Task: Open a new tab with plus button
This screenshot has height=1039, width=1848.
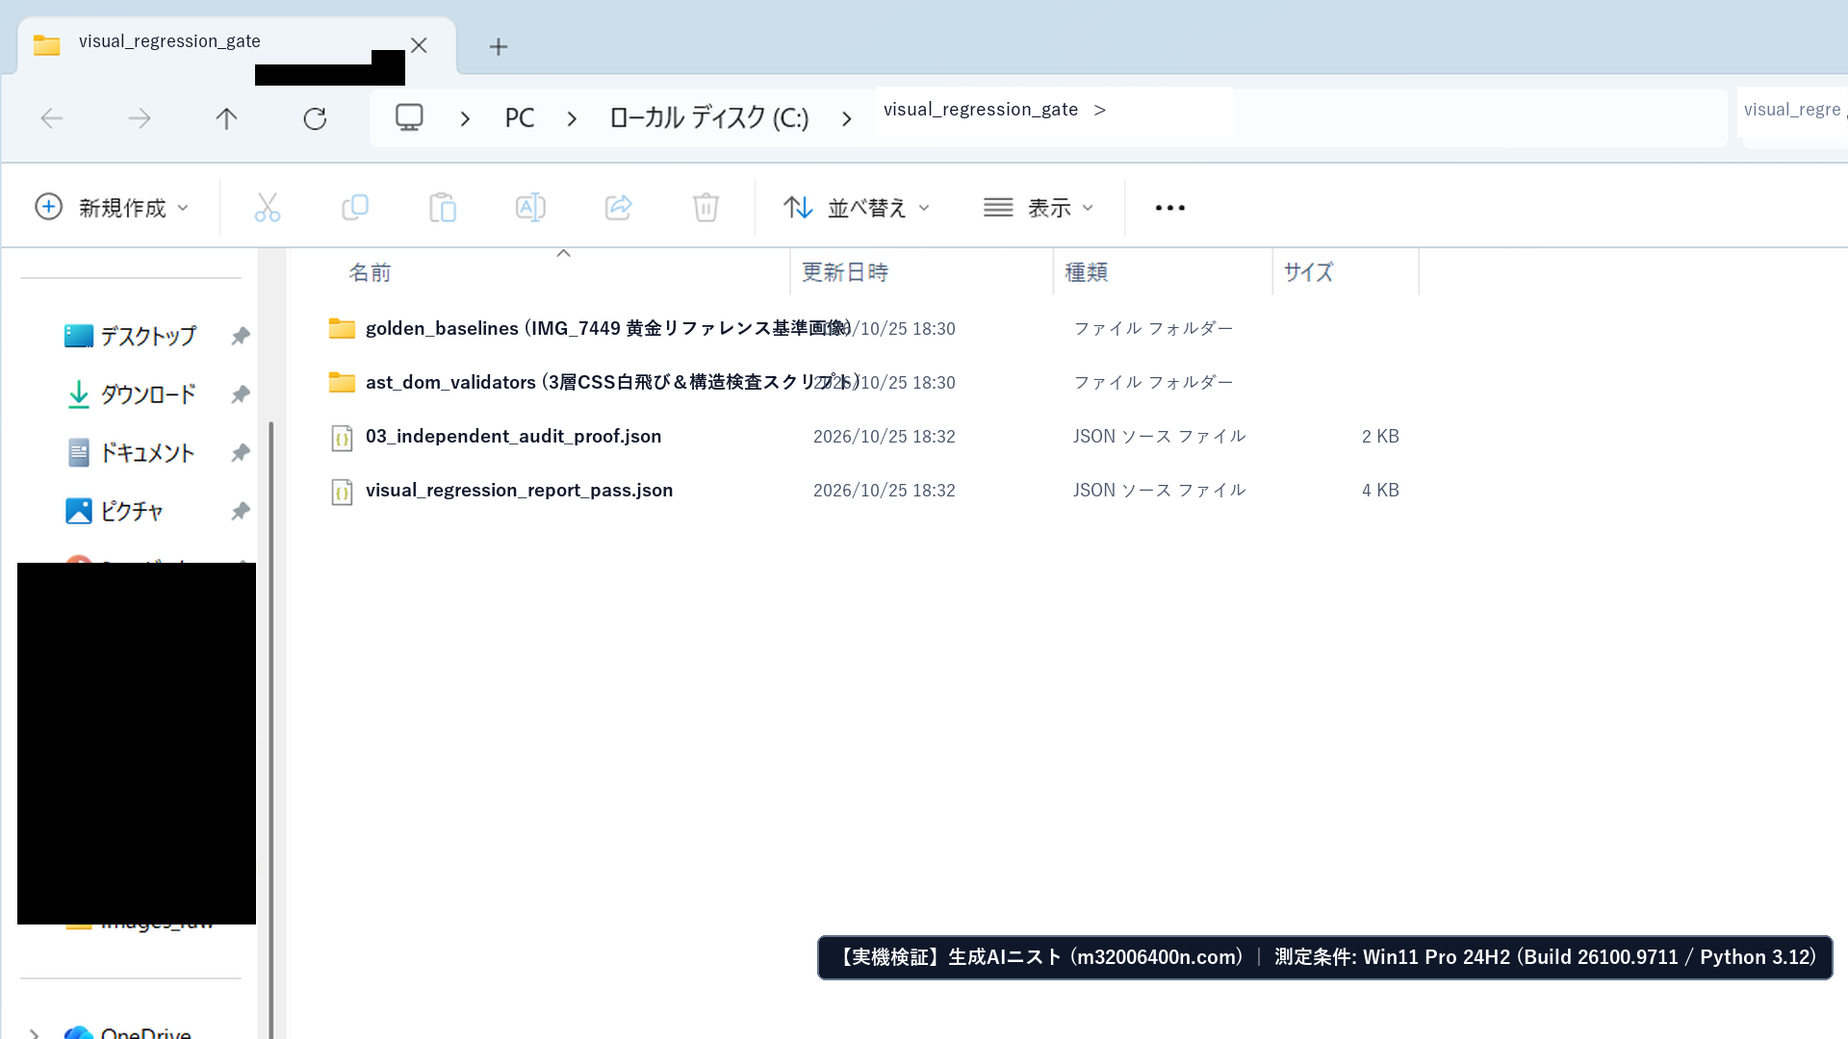Action: tap(498, 46)
